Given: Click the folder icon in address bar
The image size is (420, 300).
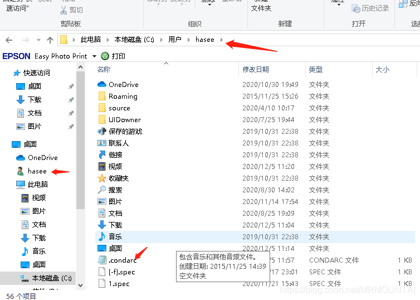Looking at the screenshot, I should click(x=64, y=40).
